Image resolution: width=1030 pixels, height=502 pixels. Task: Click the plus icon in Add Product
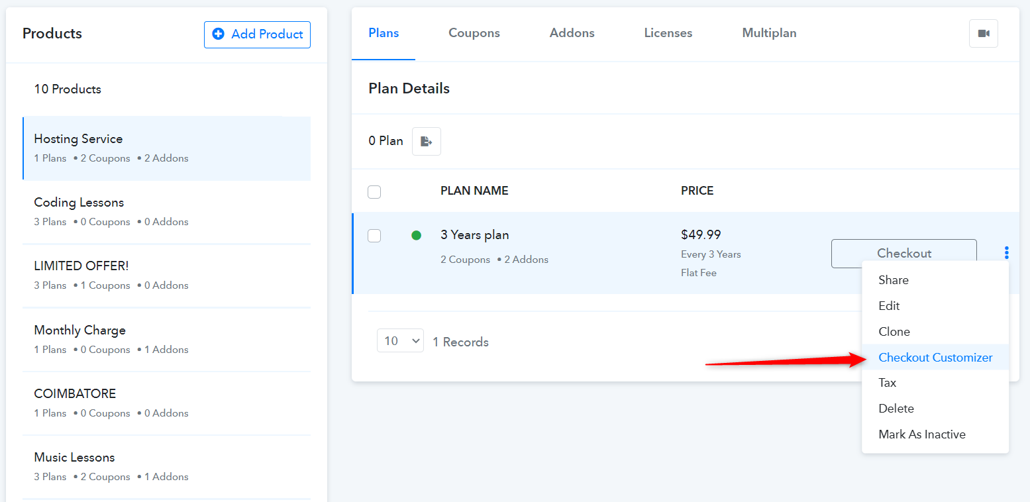coord(218,34)
